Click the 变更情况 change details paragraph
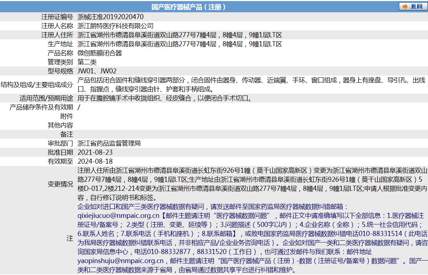428x275 pixels. (x=252, y=184)
